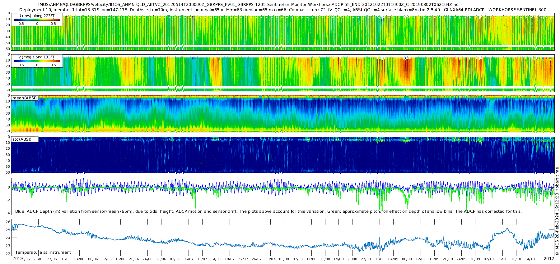Click the '03/08' date tick label
This screenshot has height=264, width=560.
pos(284,259)
